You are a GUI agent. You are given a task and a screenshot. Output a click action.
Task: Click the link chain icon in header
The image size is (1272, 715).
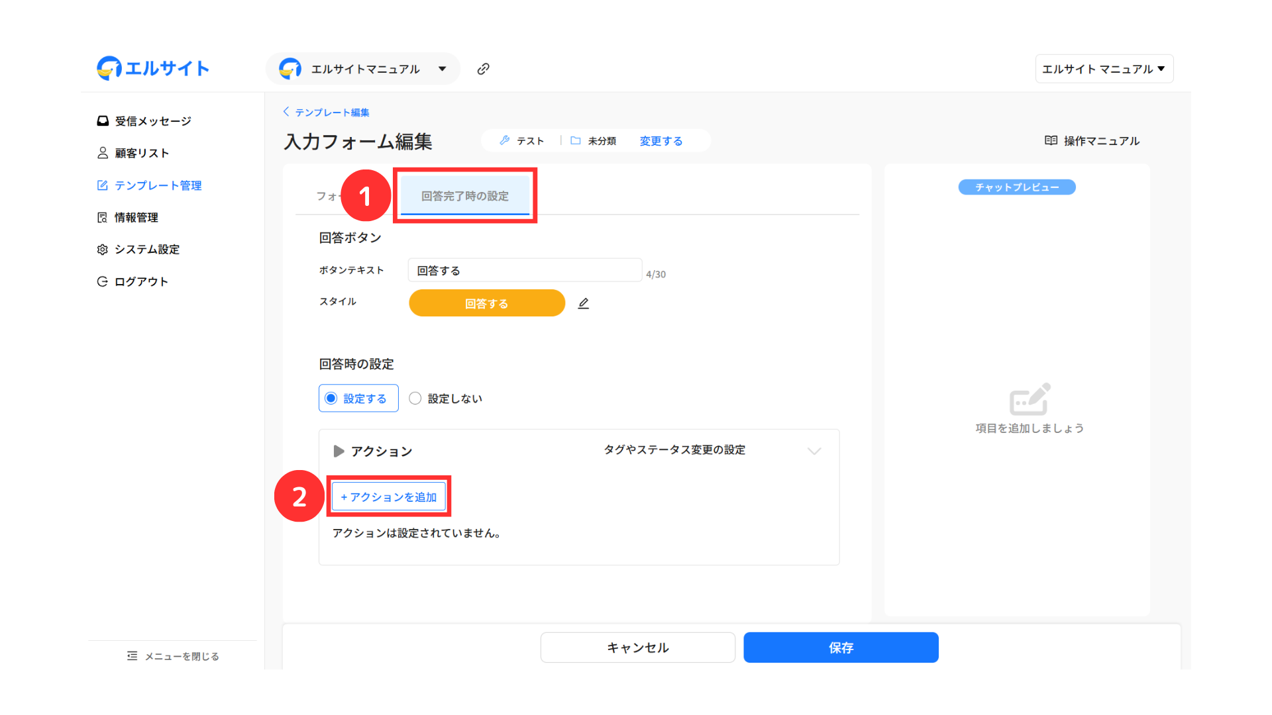pos(483,69)
